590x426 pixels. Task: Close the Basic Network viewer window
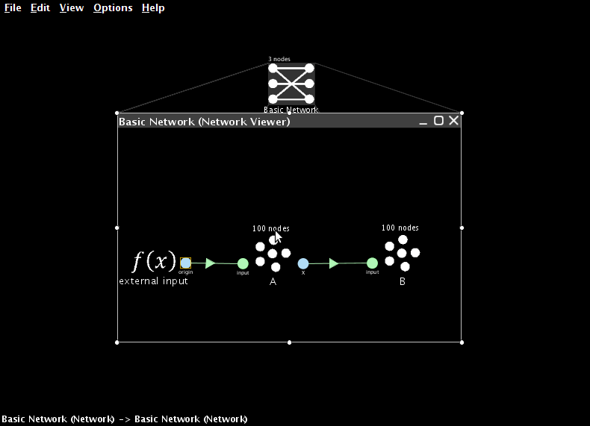pos(454,121)
